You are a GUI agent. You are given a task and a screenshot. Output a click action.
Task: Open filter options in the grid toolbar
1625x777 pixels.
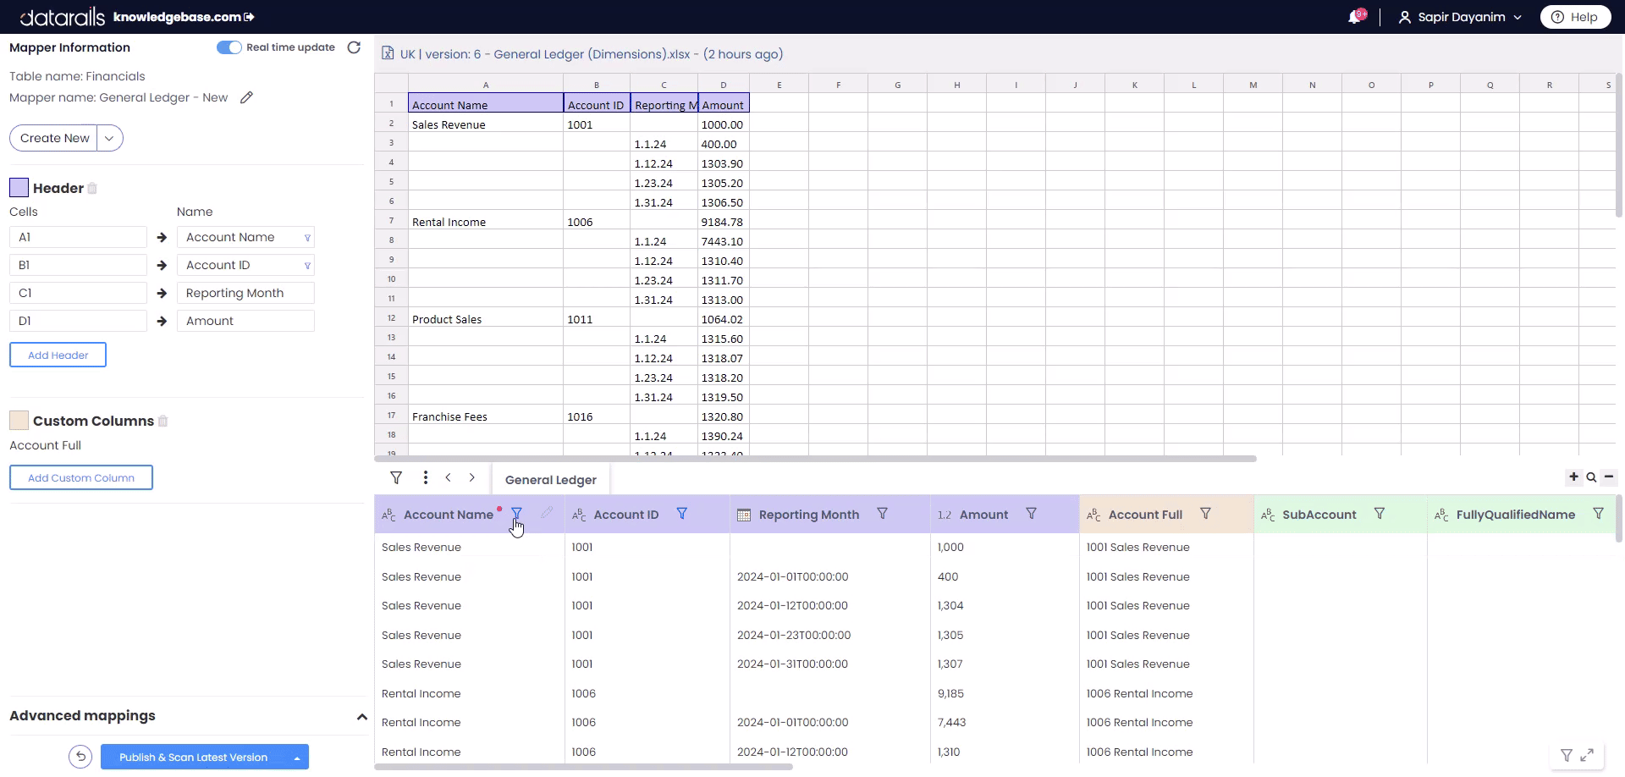396,478
